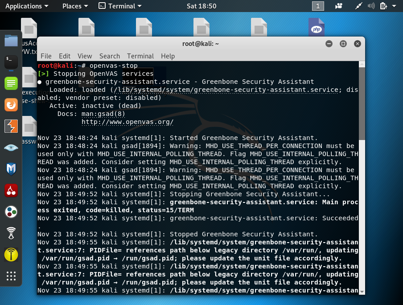Click the greenbone-security-assistant.service file path
Viewport: 403px width, 305px height.
pyautogui.click(x=226, y=90)
